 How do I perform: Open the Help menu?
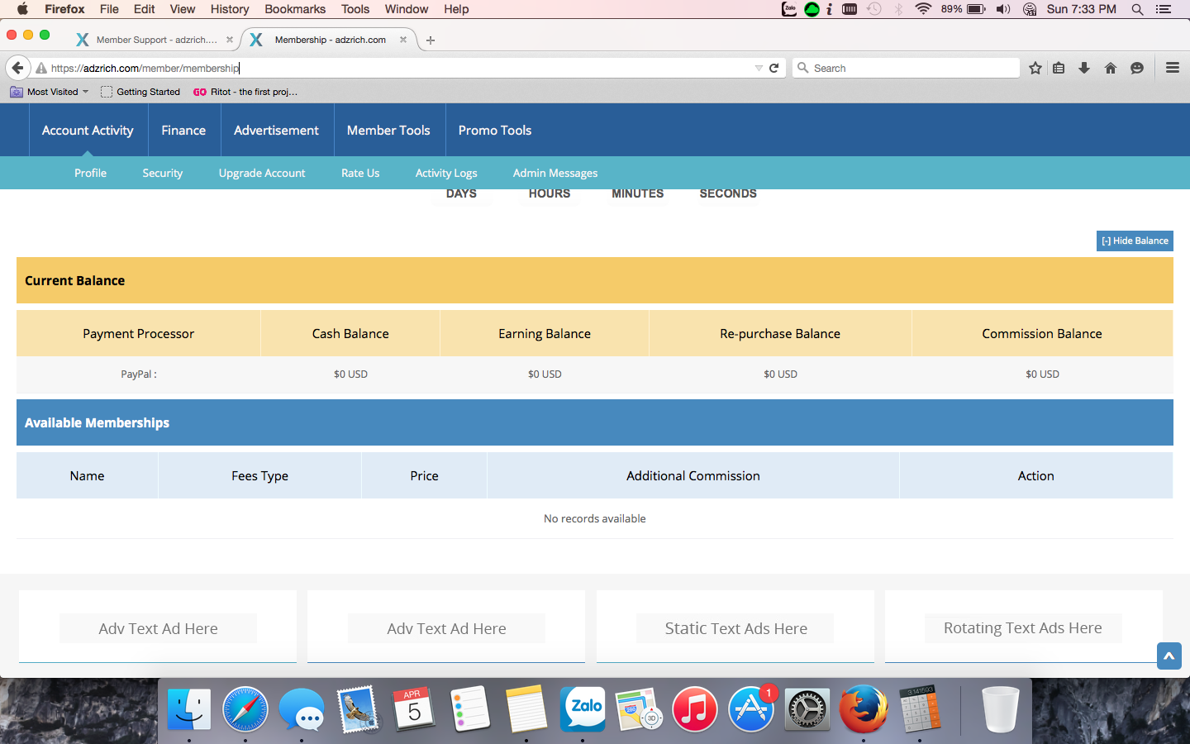pos(456,9)
